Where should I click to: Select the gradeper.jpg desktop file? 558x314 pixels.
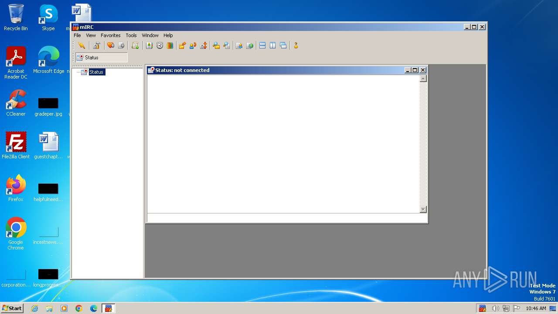pos(48,107)
